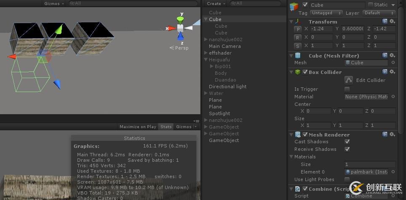Click blue Z cone on scene orientation gizmo
The image size is (406, 200).
181,37
